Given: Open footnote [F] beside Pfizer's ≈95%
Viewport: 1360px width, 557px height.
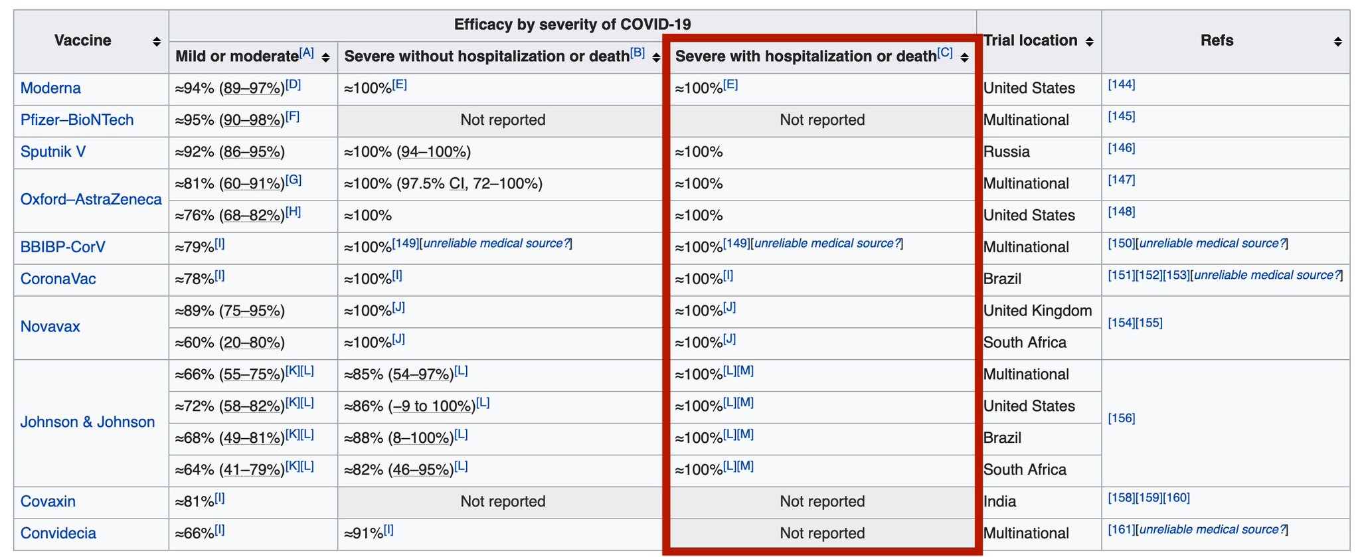Looking at the screenshot, I should tap(292, 116).
